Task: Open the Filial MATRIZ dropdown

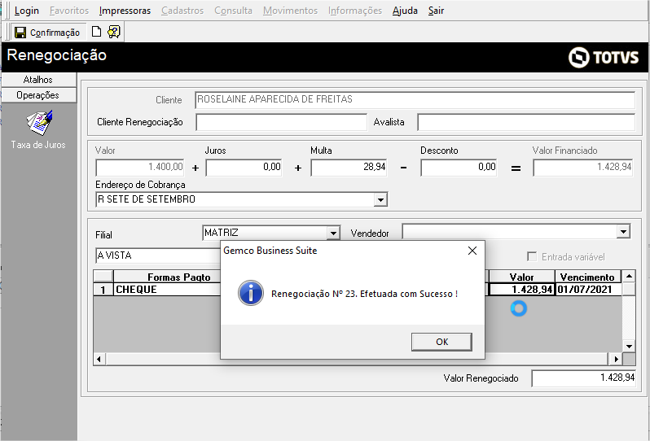Action: (333, 234)
